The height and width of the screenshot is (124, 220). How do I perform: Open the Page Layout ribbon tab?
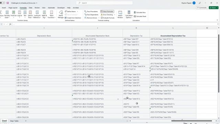click(x=13, y=8)
